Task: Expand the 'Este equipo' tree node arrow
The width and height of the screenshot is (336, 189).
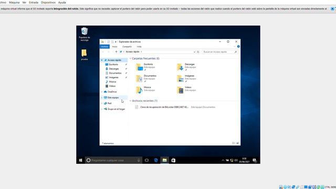Action: pyautogui.click(x=102, y=98)
